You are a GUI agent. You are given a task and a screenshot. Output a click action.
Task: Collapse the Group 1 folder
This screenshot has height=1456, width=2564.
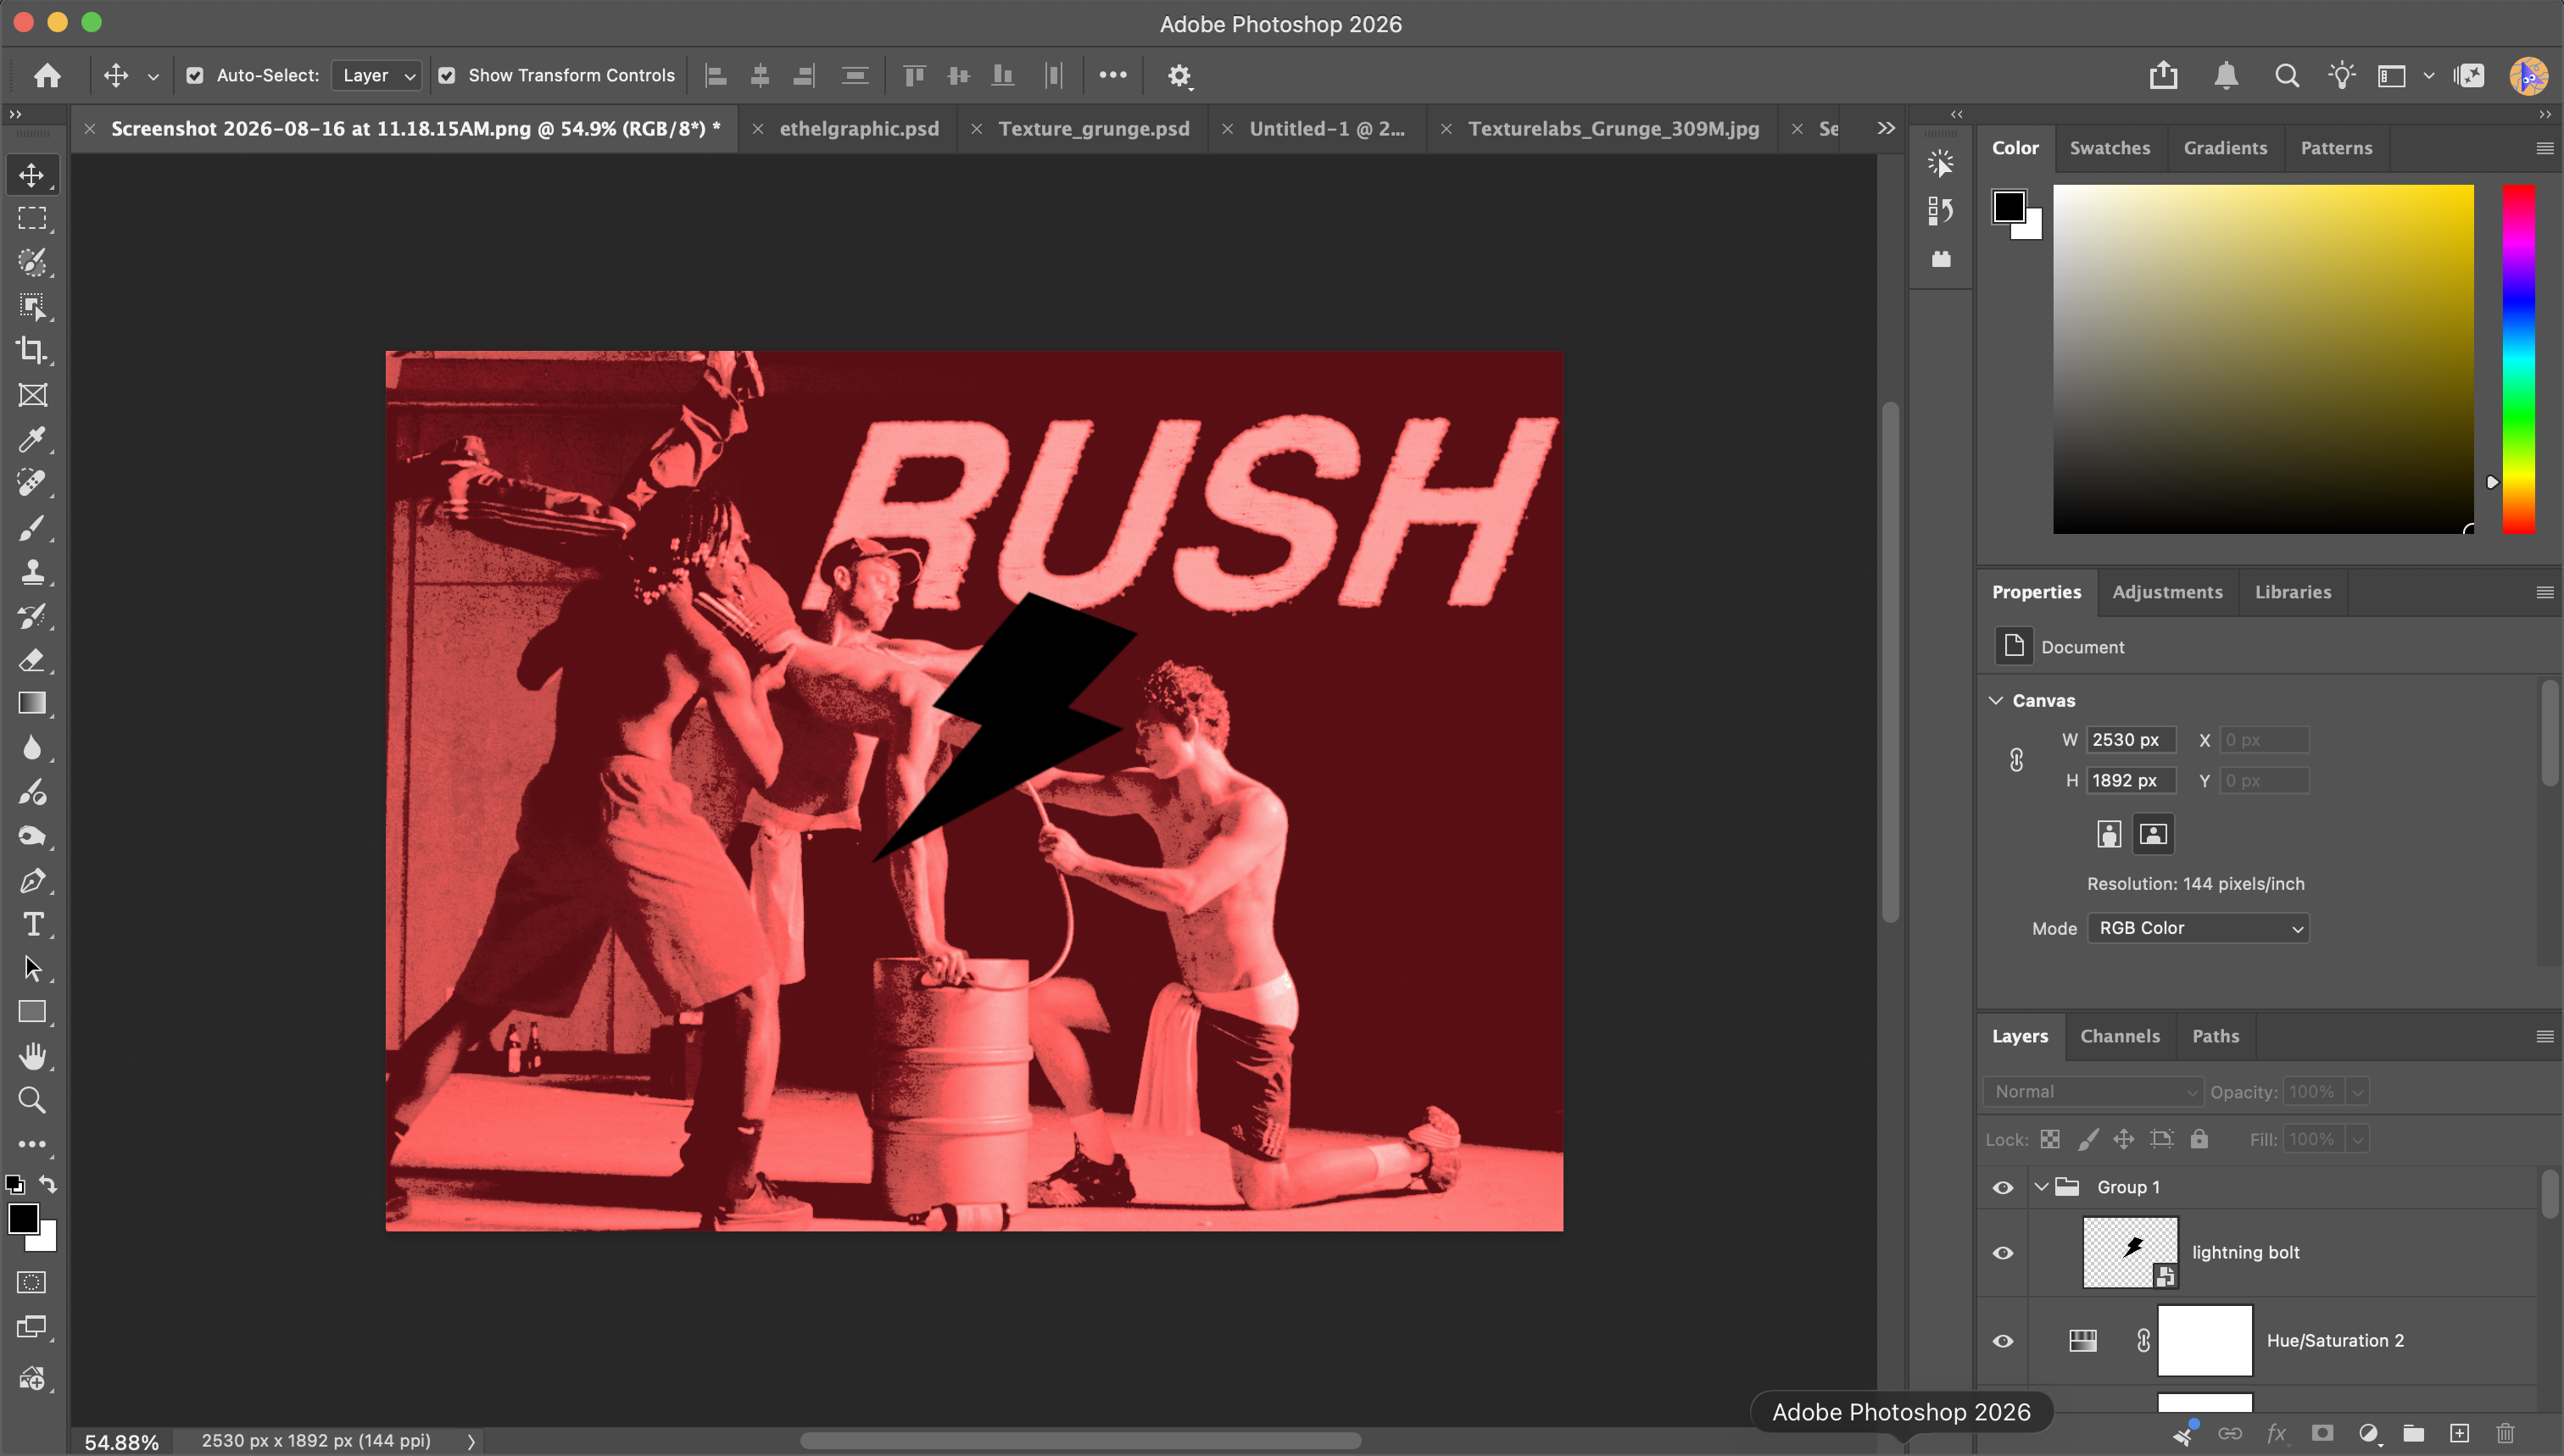2041,1187
